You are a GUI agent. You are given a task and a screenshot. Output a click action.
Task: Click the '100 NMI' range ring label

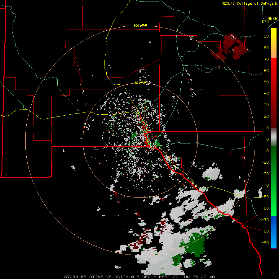140,26
